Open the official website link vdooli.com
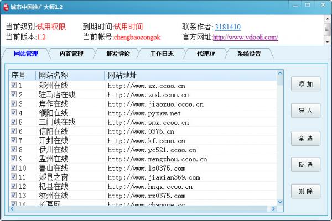Image resolution: width=332 pixels, height=221 pixels. click(245, 38)
